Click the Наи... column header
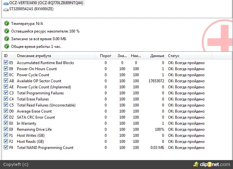Image resolution: width=233 pixels, height=169 pixels. (136, 56)
